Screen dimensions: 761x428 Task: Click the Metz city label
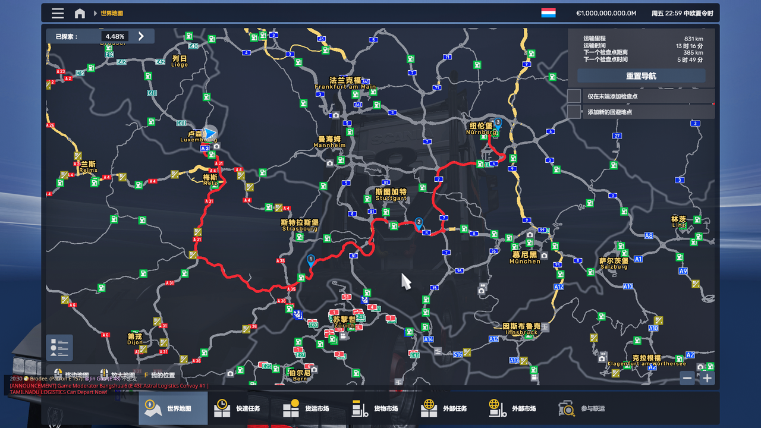[x=210, y=180]
